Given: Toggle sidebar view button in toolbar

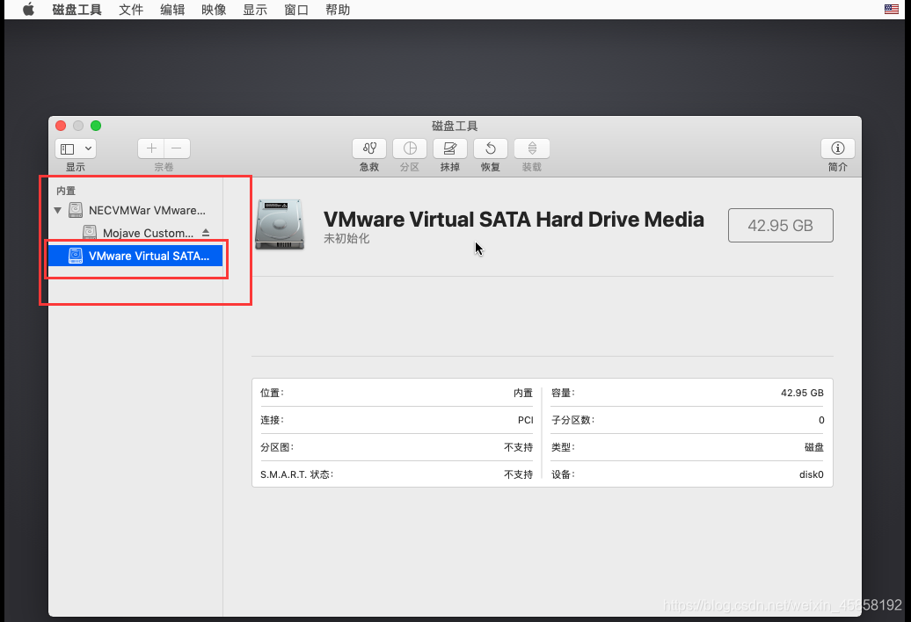Looking at the screenshot, I should (68, 148).
